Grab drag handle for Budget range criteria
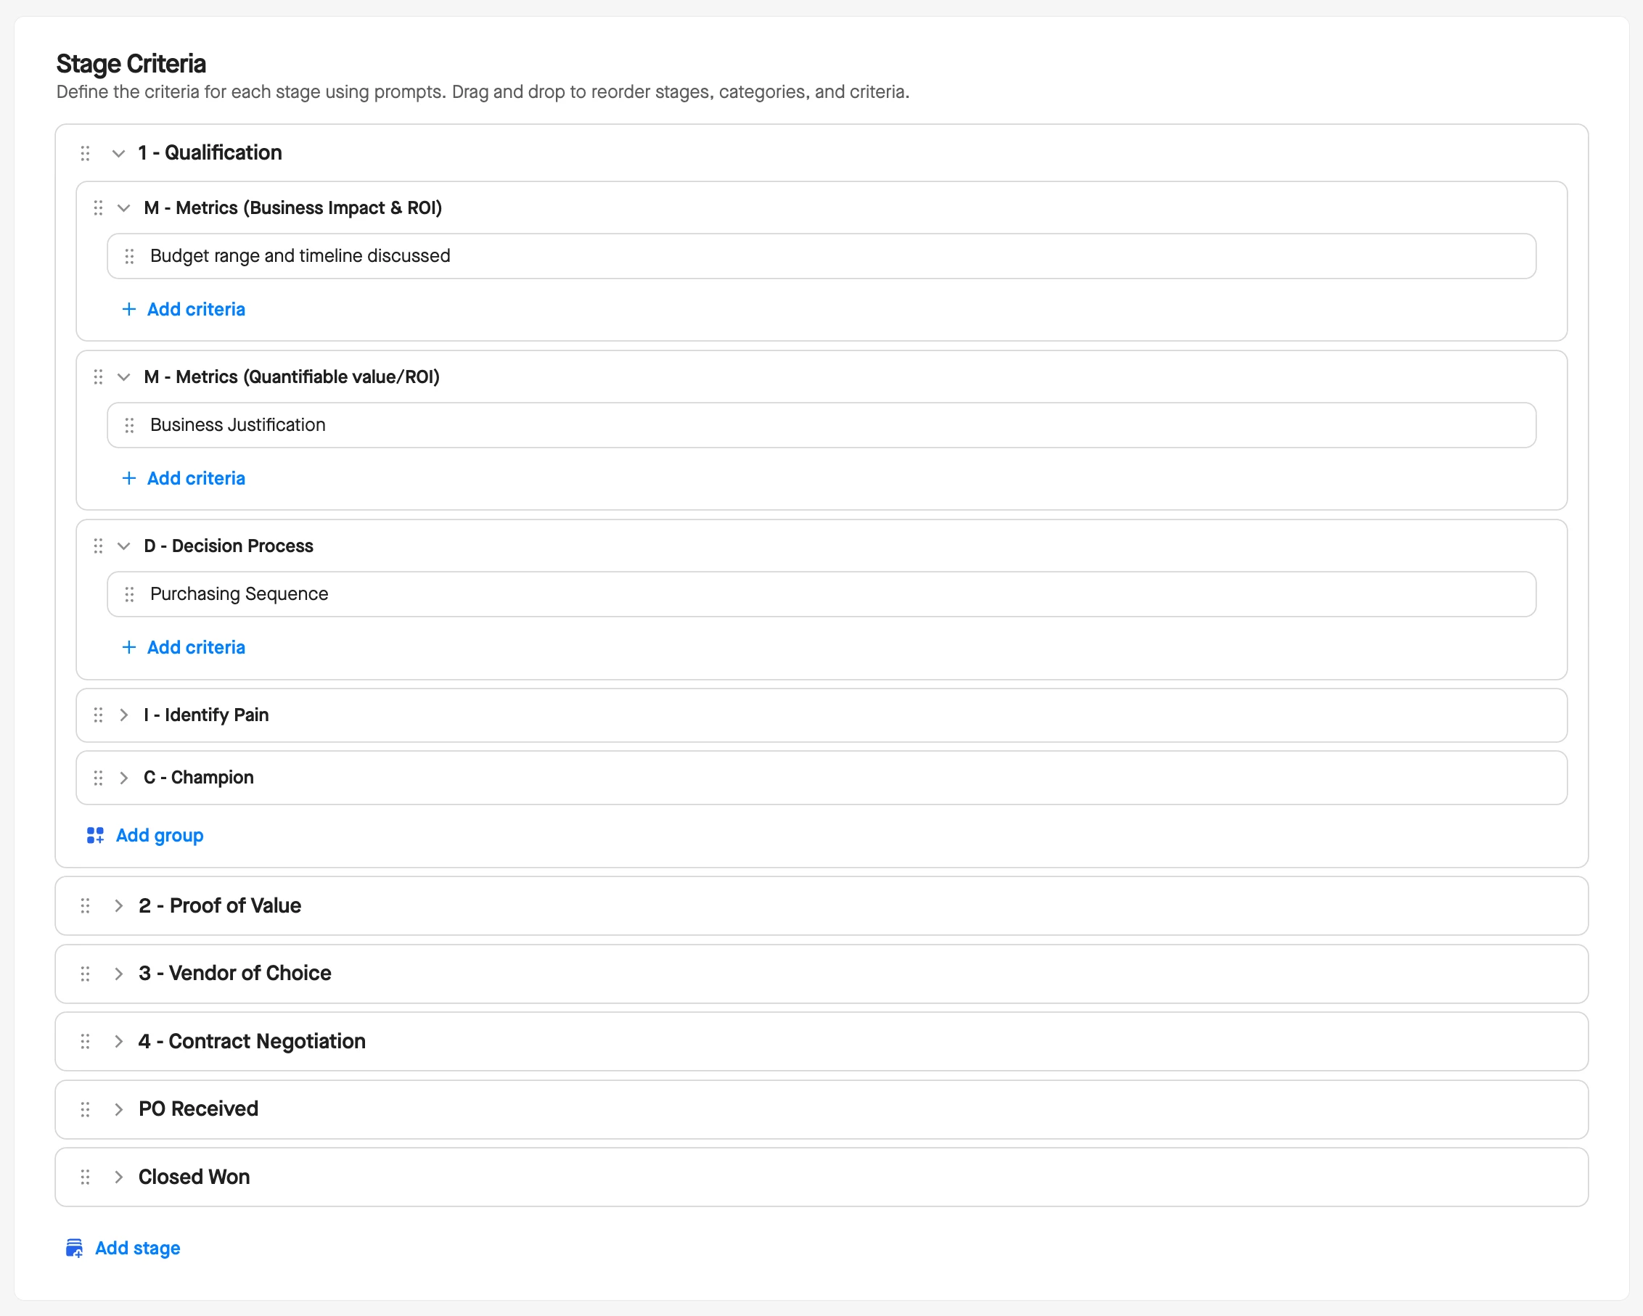 pos(130,256)
